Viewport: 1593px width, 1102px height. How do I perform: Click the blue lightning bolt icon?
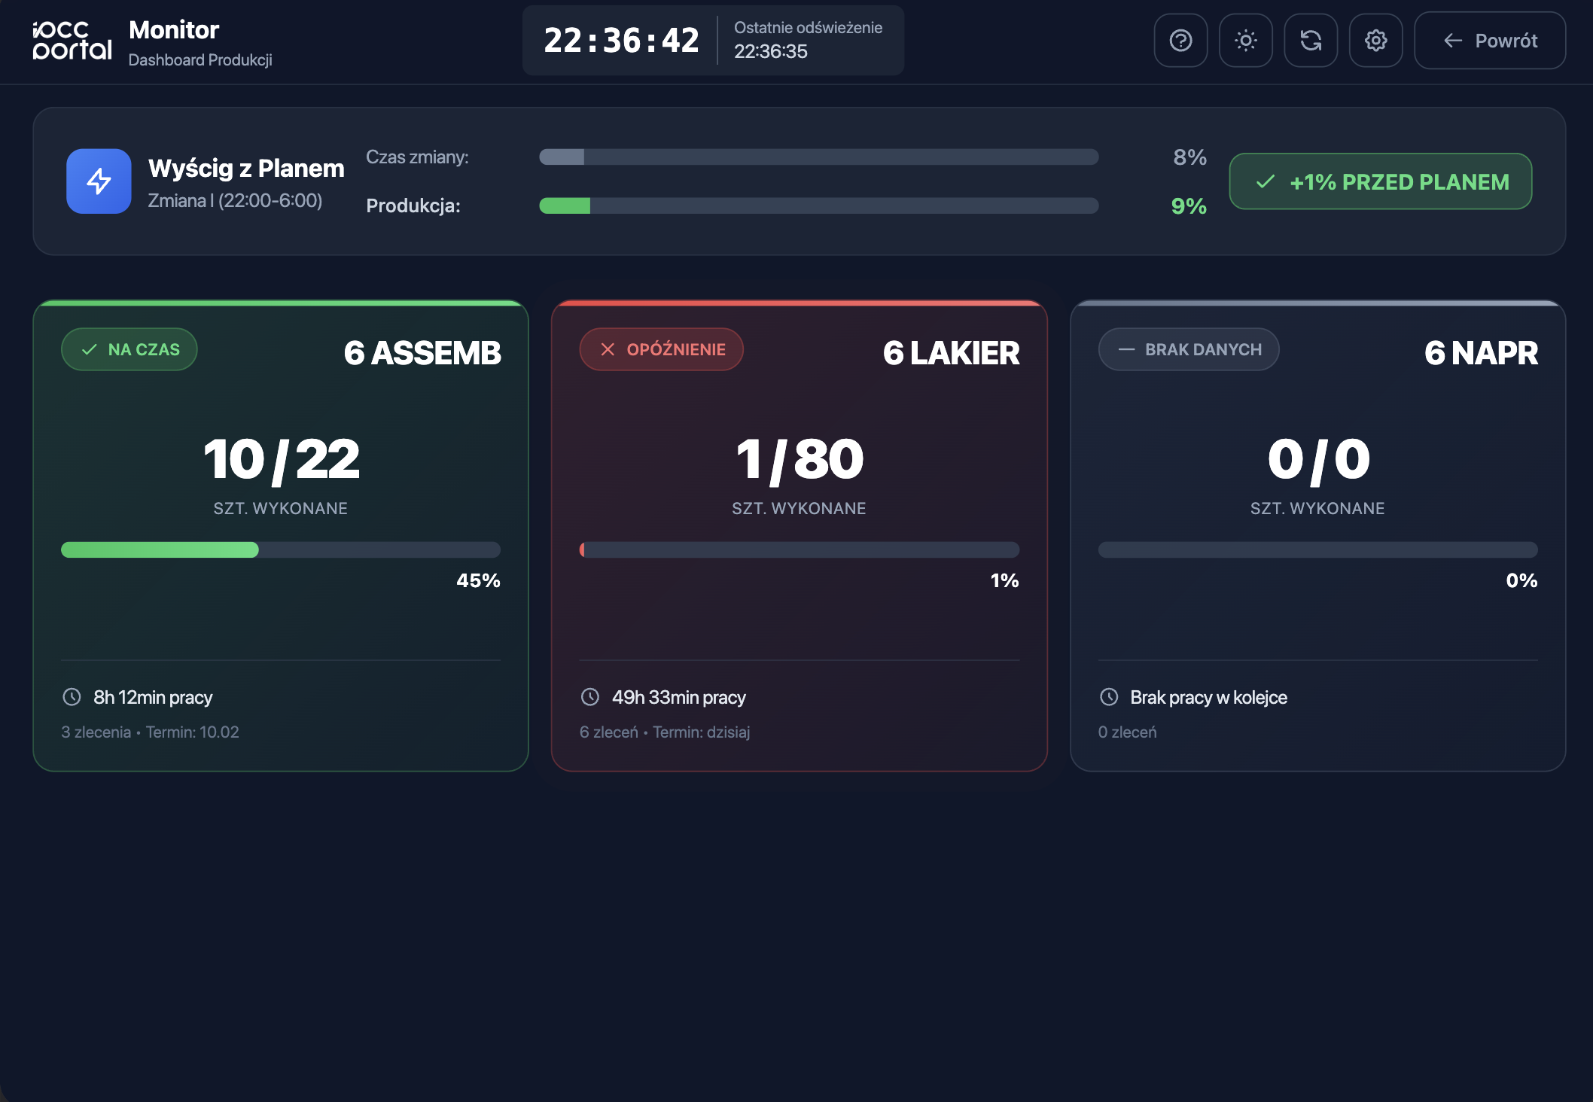coord(99,181)
